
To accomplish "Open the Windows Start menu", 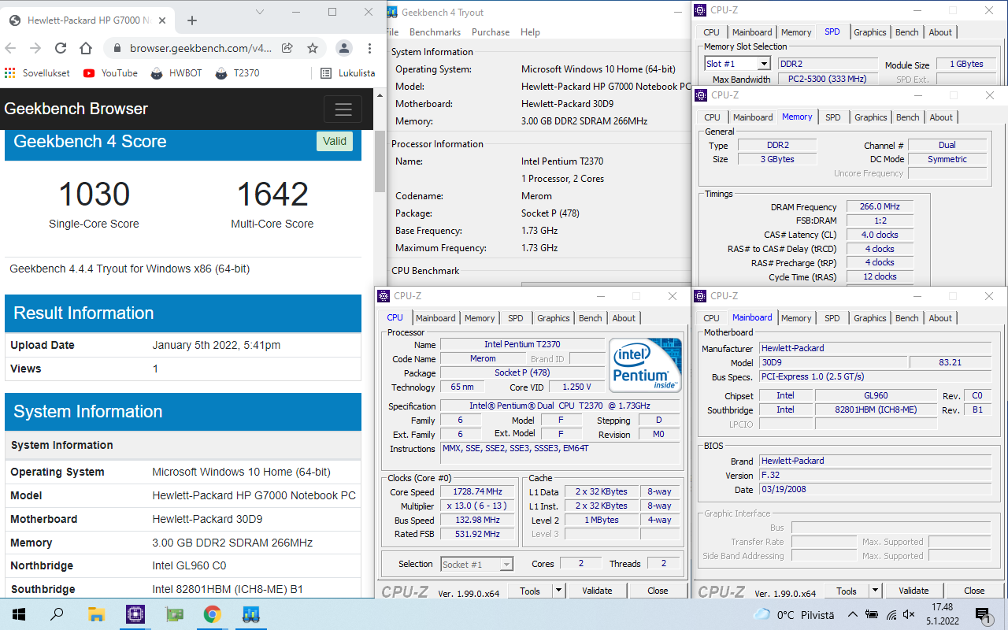I will pos(19,614).
